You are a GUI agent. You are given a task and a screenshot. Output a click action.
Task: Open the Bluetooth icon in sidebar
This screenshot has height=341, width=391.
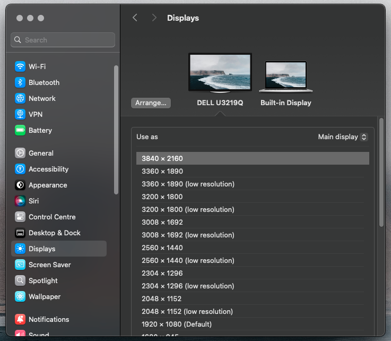20,83
